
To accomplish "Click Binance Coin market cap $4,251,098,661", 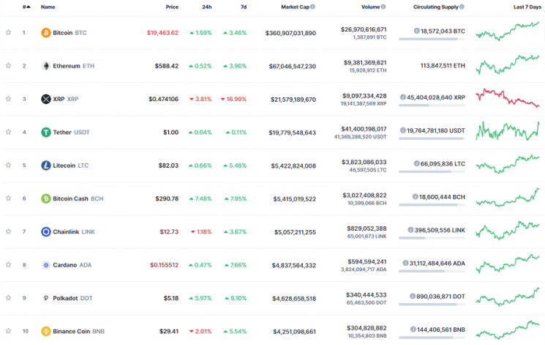I will click(294, 332).
